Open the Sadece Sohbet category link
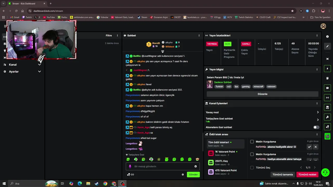This screenshot has height=187, width=333. pos(223,82)
